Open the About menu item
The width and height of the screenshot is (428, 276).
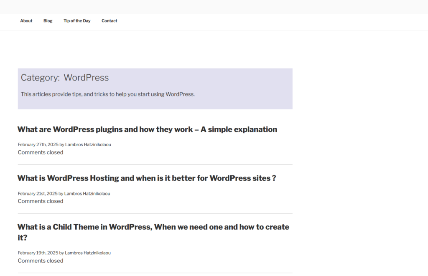[x=26, y=21]
